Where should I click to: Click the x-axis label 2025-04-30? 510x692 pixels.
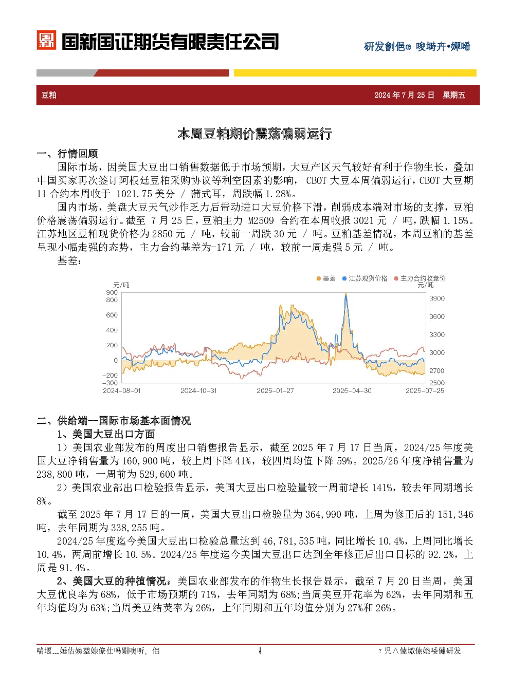pos(352,391)
